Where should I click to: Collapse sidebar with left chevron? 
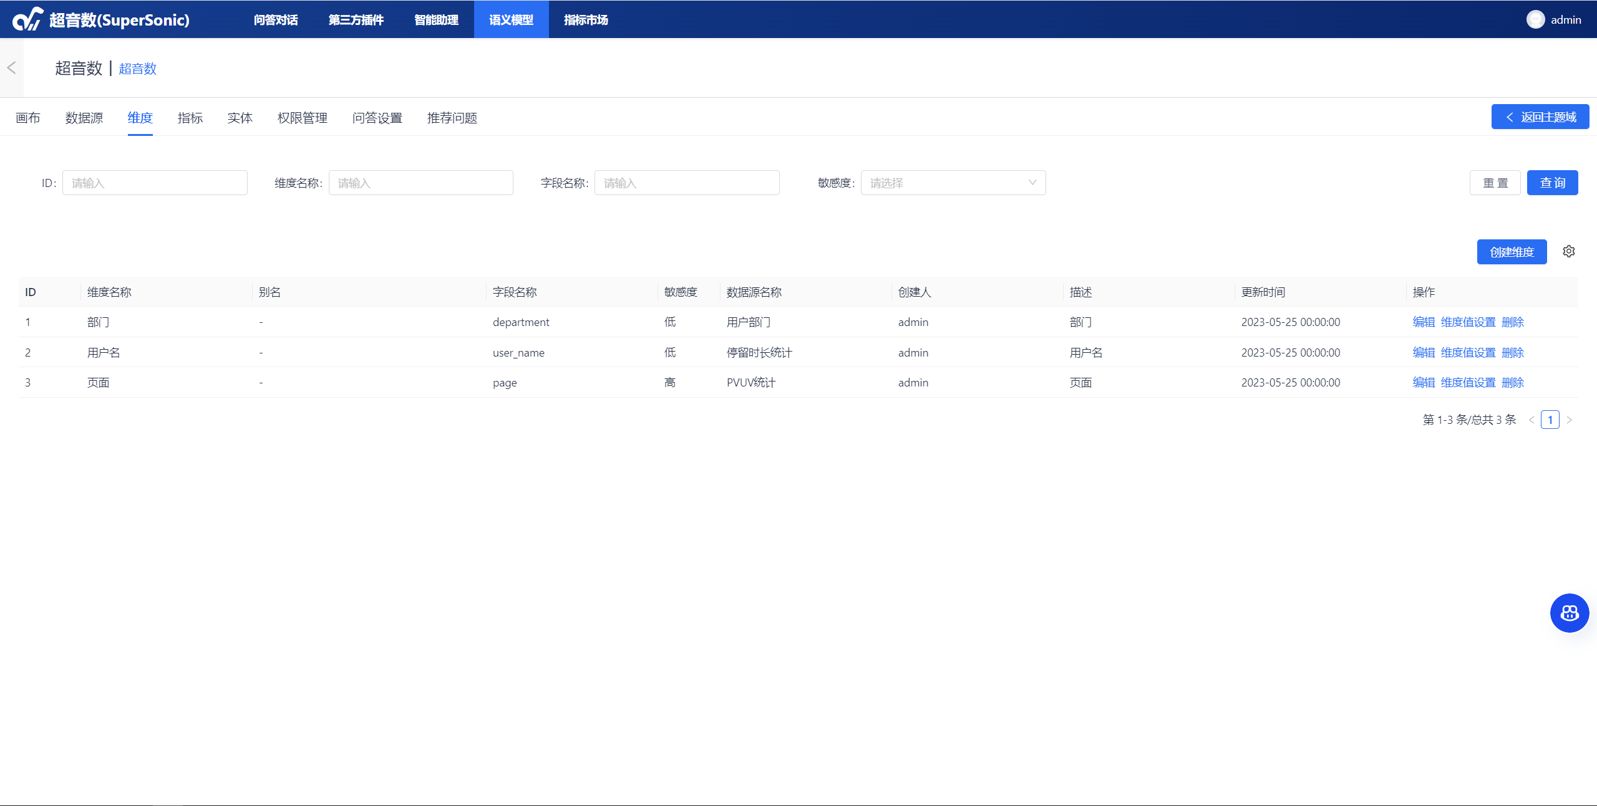pyautogui.click(x=11, y=68)
